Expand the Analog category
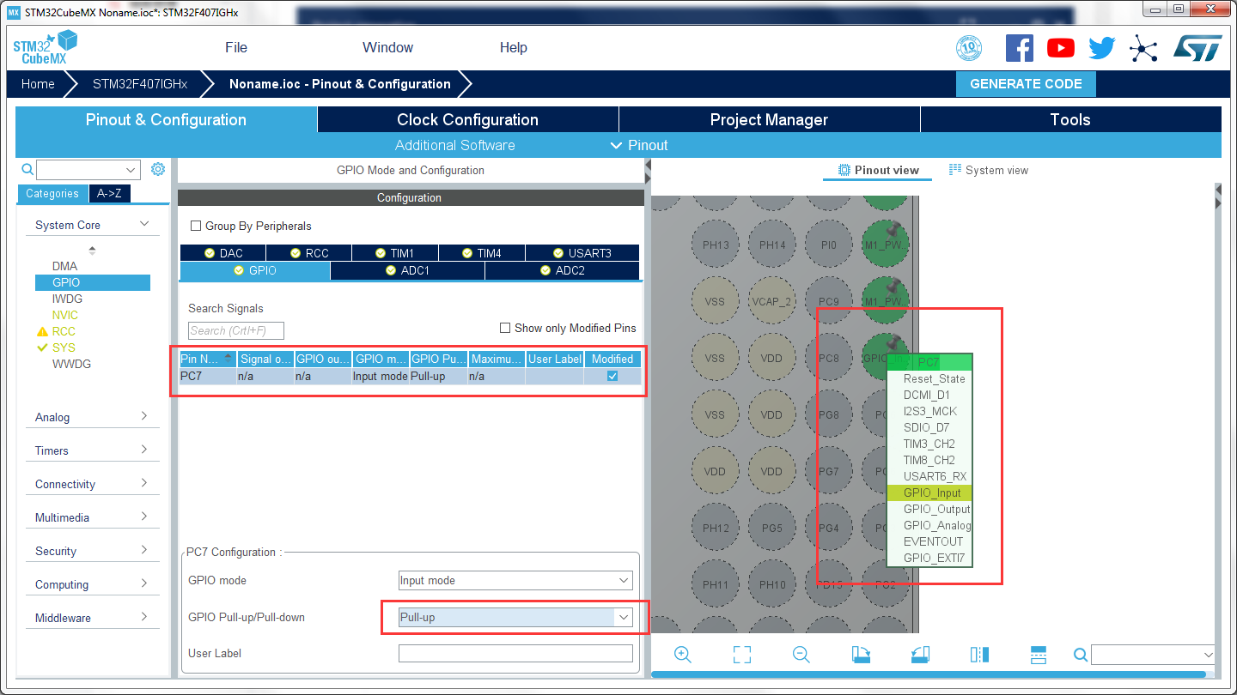This screenshot has height=695, width=1237. click(x=143, y=416)
